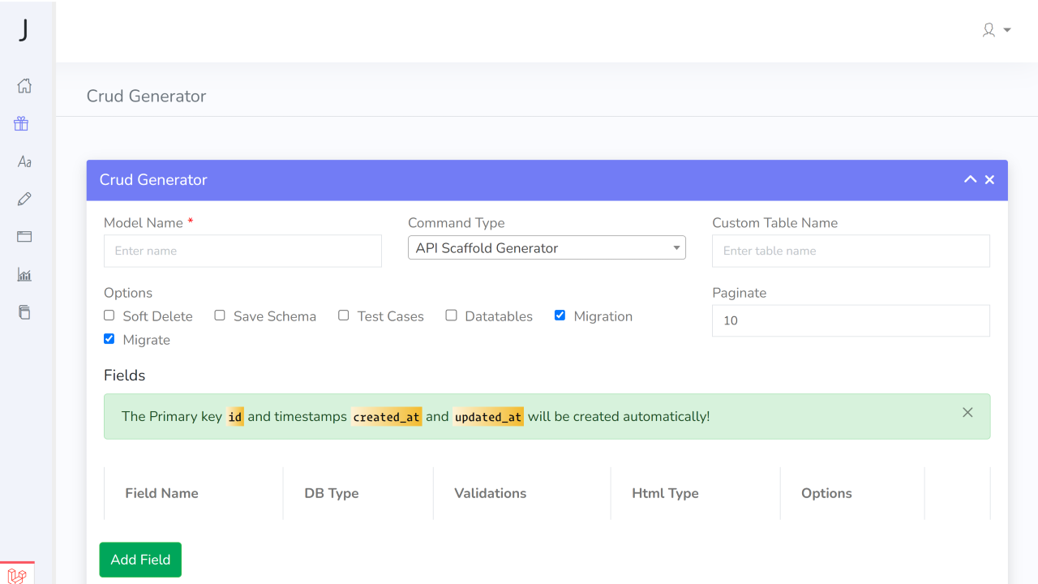Open the Home sidebar icon
The width and height of the screenshot is (1038, 584).
(x=24, y=85)
